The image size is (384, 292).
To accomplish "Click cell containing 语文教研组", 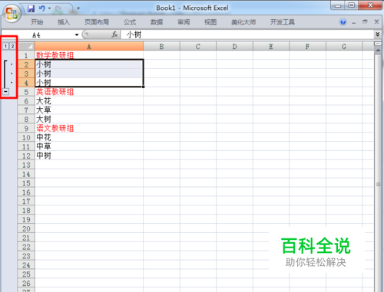I will click(x=89, y=128).
